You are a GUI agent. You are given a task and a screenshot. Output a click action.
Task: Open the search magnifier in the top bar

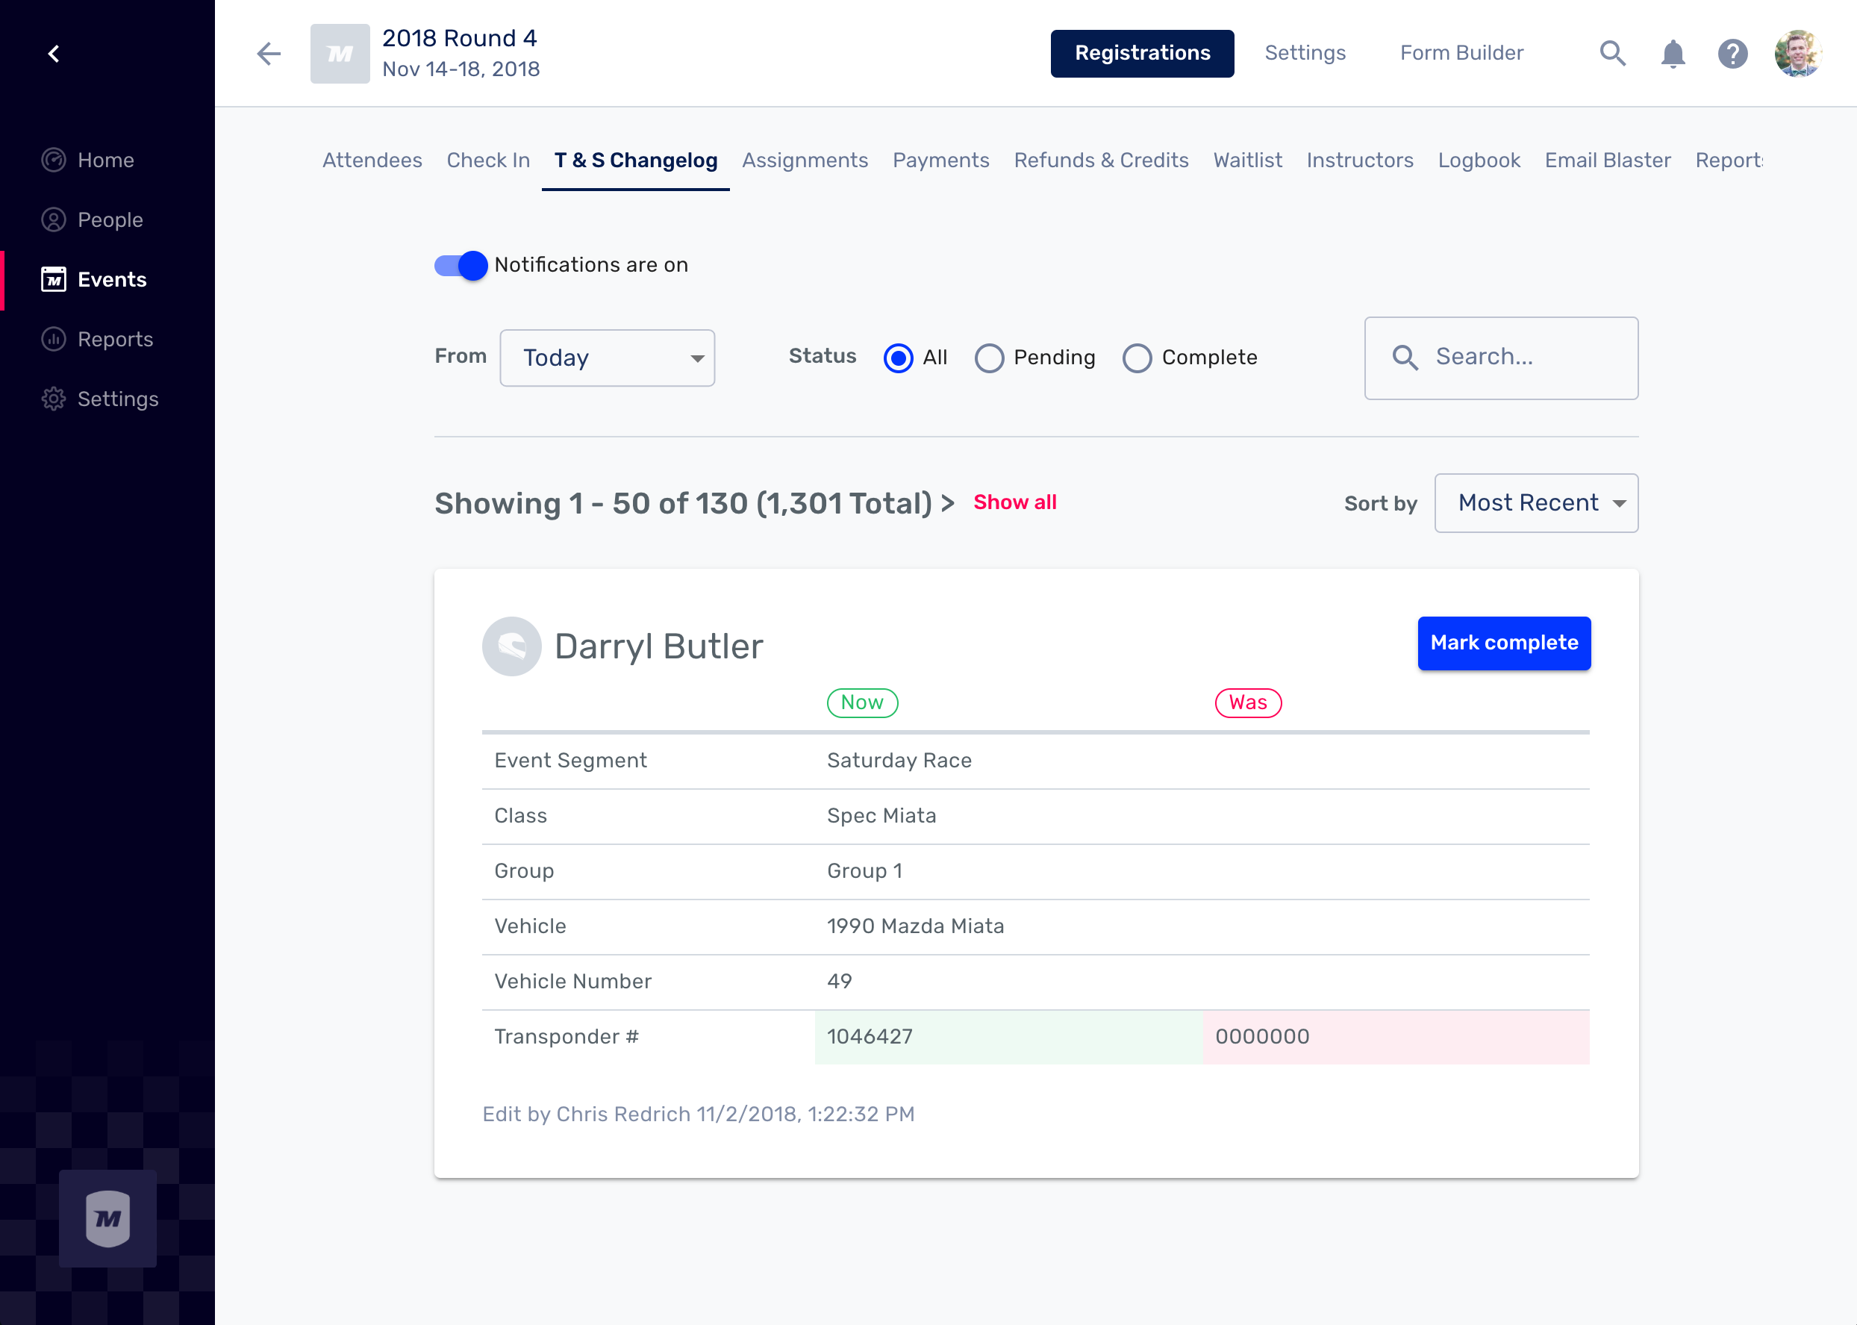[1612, 54]
